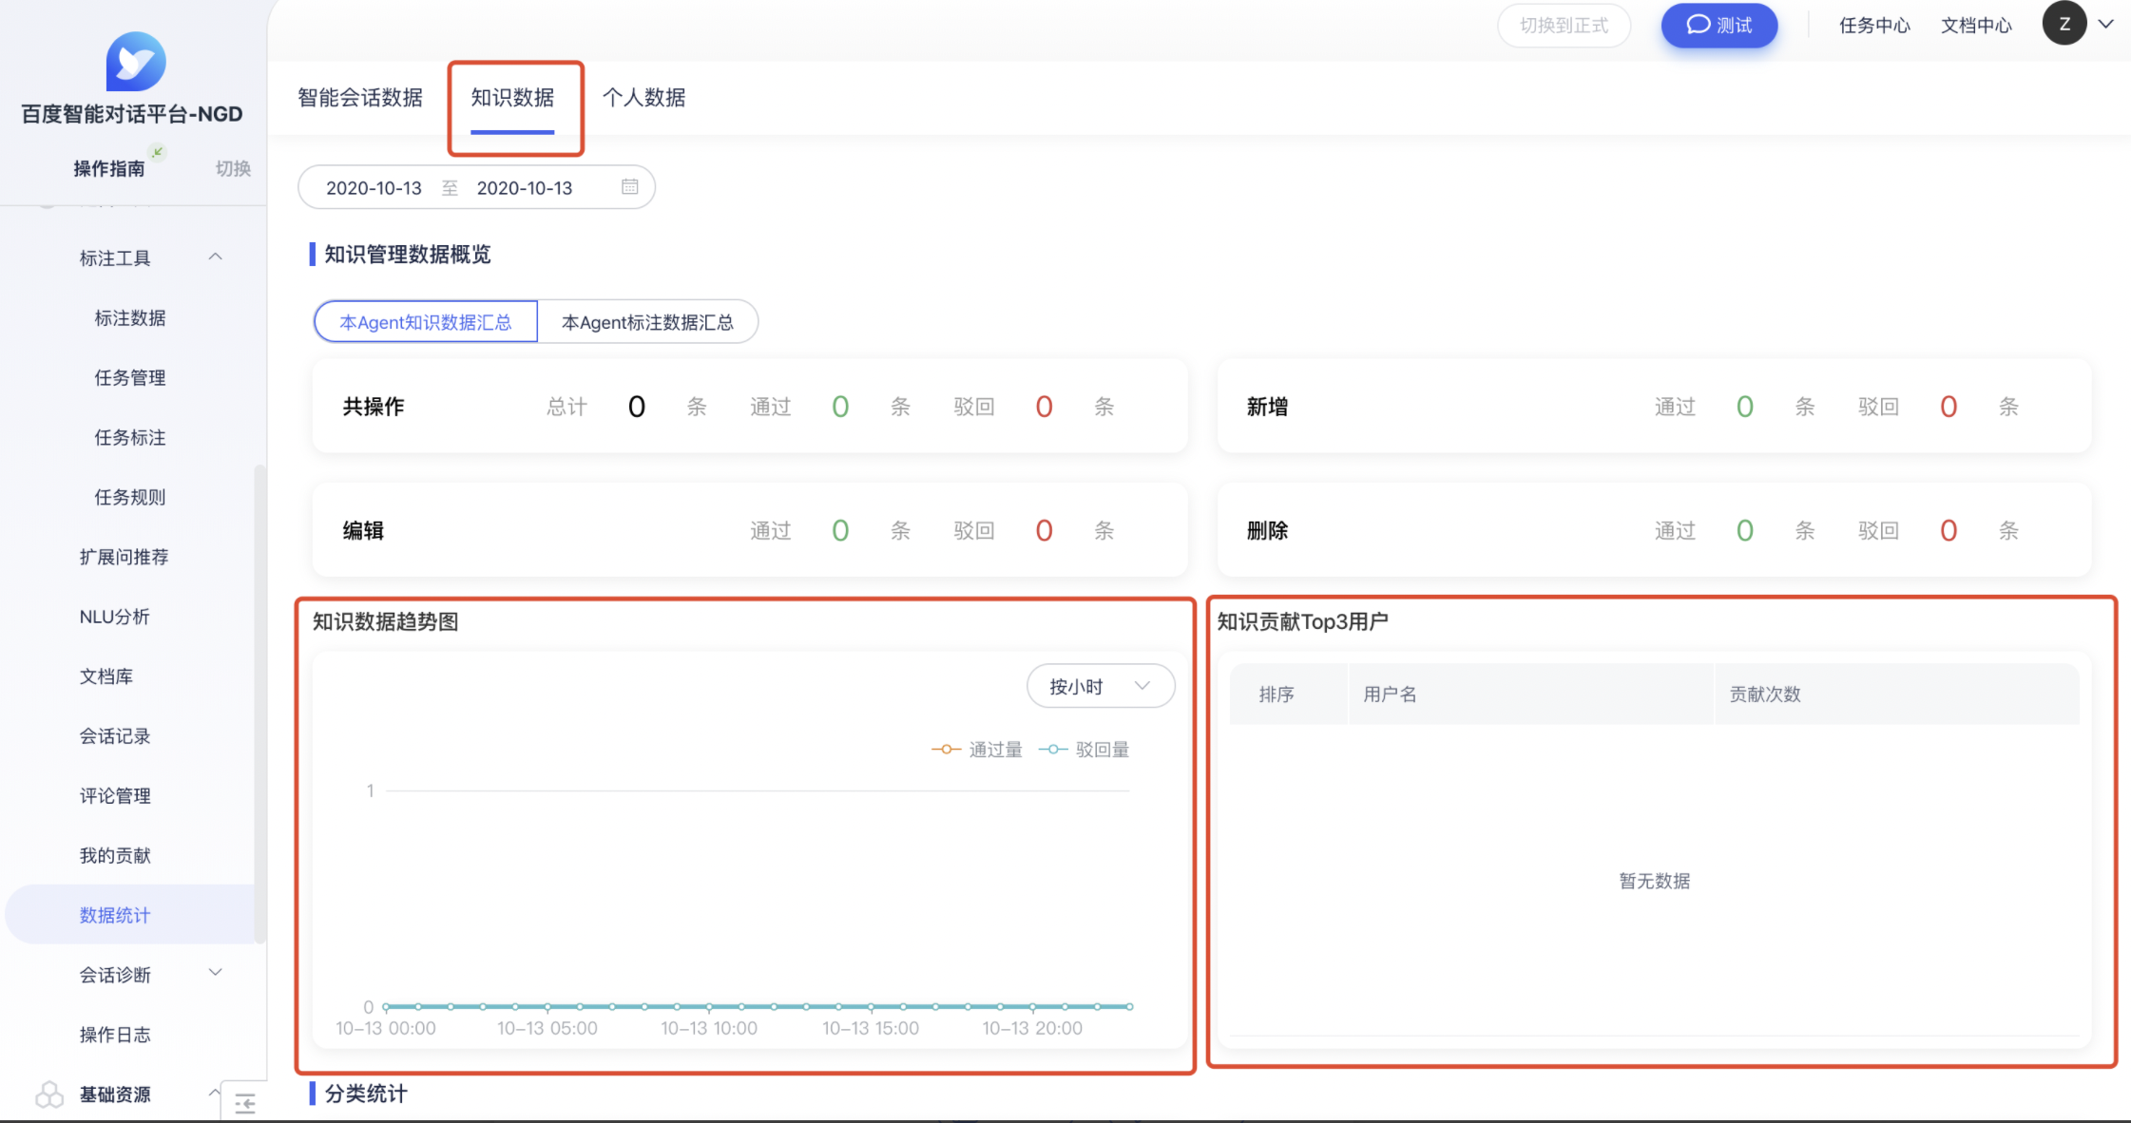Click the 切换 link in sidebar
Viewport: 2131px width, 1123px height.
click(x=233, y=169)
